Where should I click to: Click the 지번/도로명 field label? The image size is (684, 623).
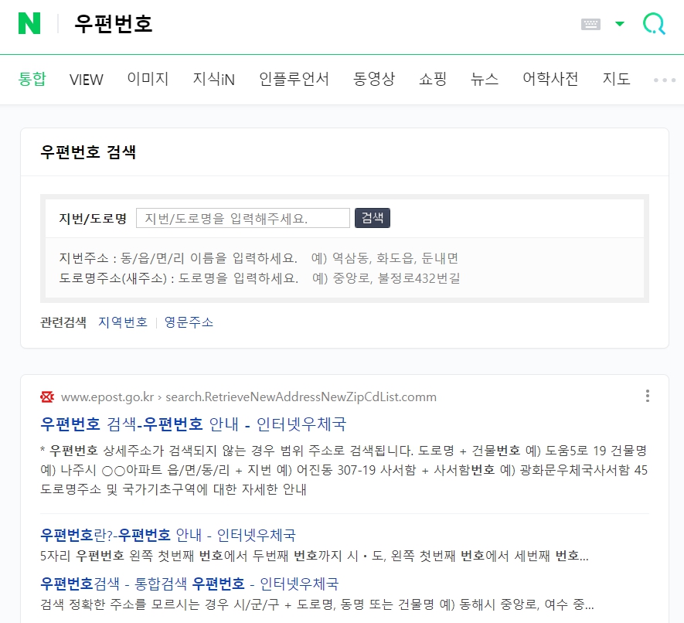pos(93,218)
